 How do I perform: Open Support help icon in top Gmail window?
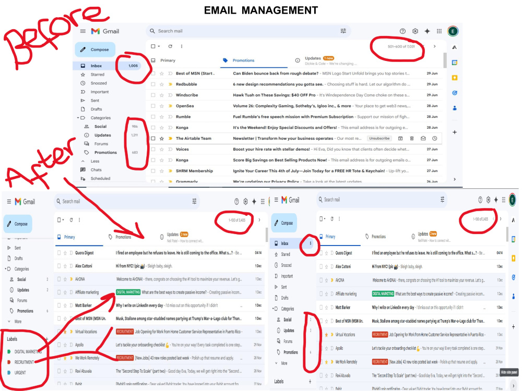(x=402, y=31)
